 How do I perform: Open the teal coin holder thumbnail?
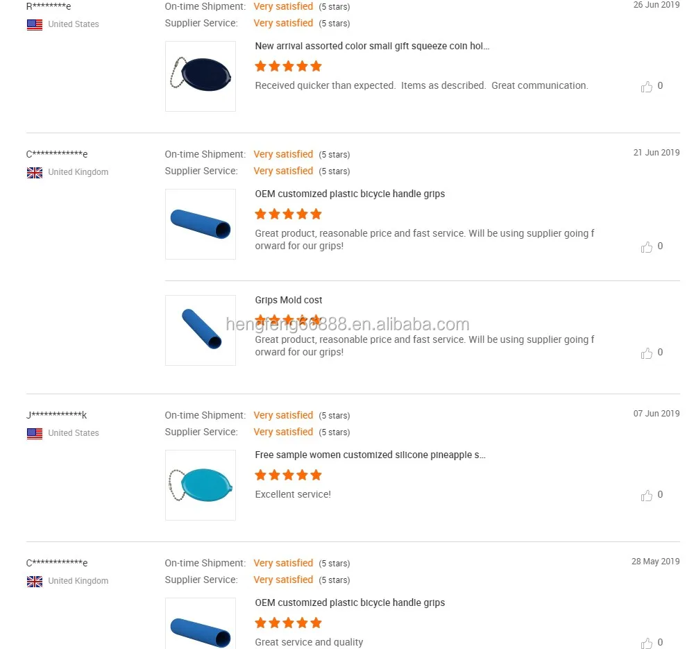tap(201, 485)
